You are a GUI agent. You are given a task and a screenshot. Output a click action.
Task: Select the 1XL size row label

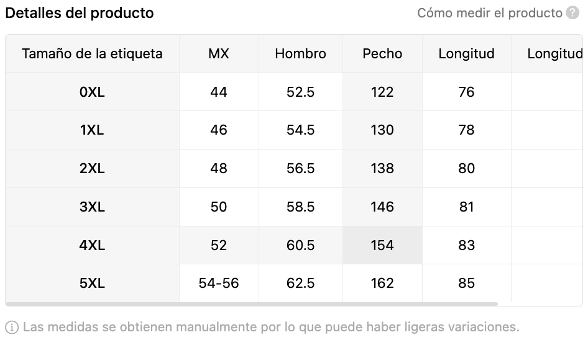click(x=92, y=130)
